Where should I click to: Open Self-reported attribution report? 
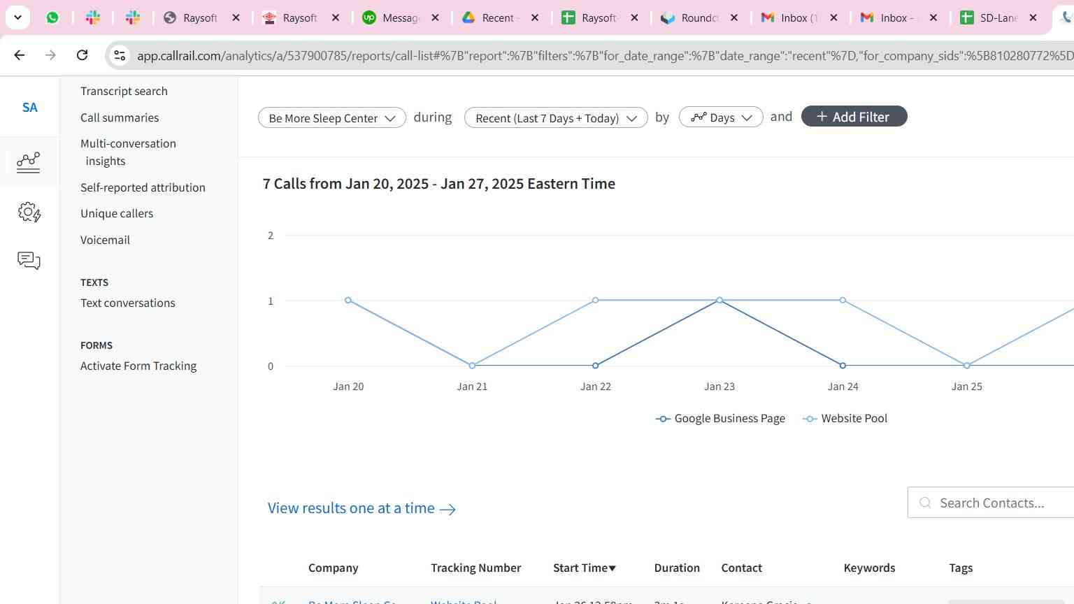pyautogui.click(x=143, y=187)
